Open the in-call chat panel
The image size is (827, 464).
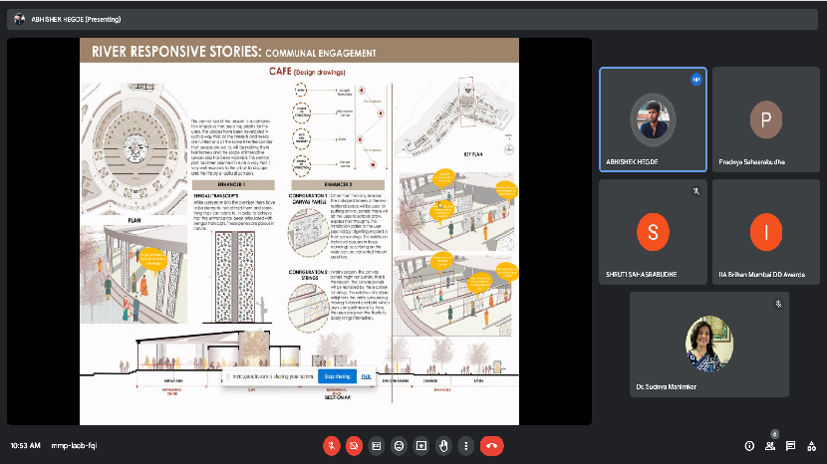(x=790, y=445)
